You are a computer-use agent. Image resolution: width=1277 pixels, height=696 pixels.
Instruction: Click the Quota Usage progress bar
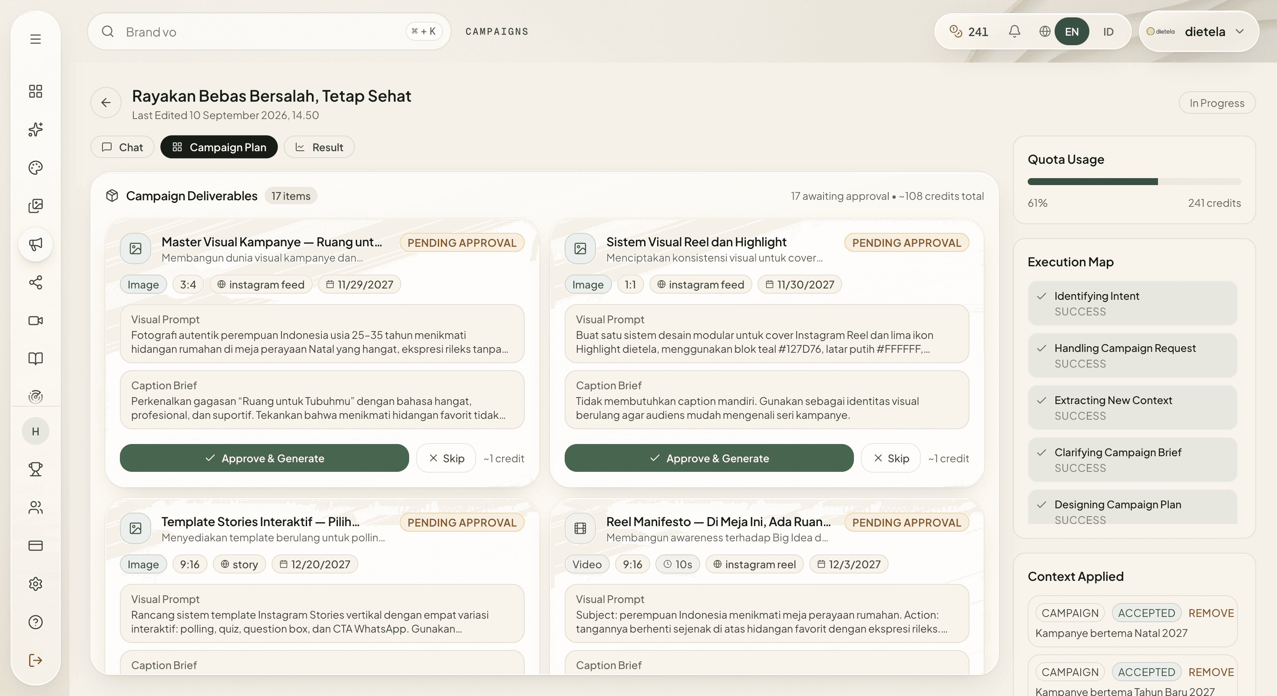[x=1134, y=182]
